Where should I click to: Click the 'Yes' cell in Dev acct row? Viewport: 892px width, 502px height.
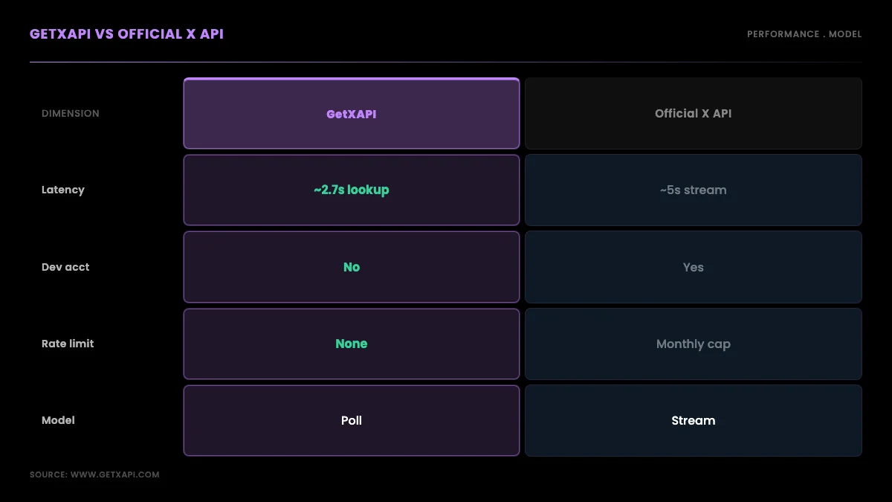pos(694,267)
